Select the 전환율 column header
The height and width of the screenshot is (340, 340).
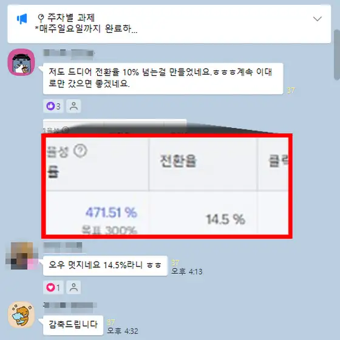[178, 161]
